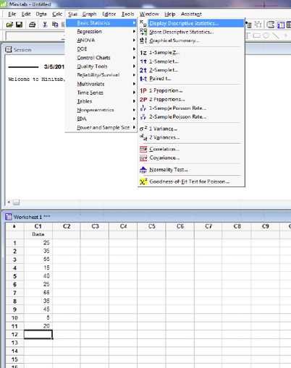The width and height of the screenshot is (291, 368).
Task: Click the Normality Test icon
Action: [143, 170]
